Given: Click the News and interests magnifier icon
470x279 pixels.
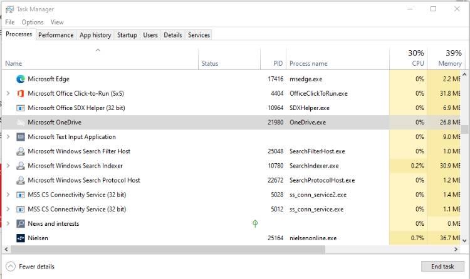Looking at the screenshot, I should coord(21,223).
